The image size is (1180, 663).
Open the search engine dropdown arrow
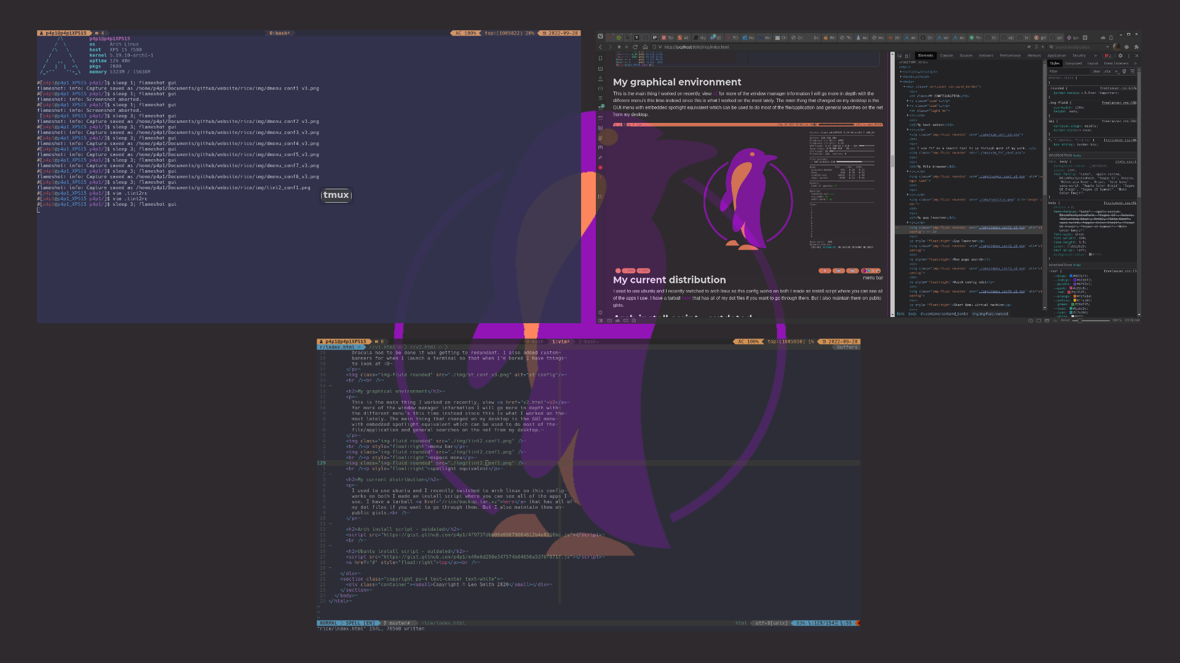pyautogui.click(x=1107, y=47)
